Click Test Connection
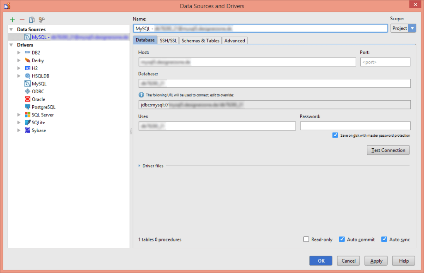 pos(388,150)
